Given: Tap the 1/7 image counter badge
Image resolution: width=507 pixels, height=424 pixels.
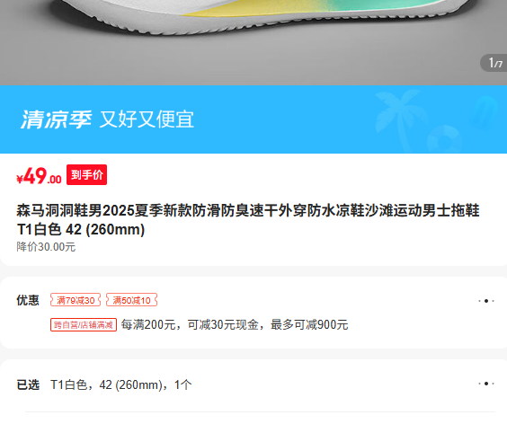Looking at the screenshot, I should pyautogui.click(x=494, y=63).
